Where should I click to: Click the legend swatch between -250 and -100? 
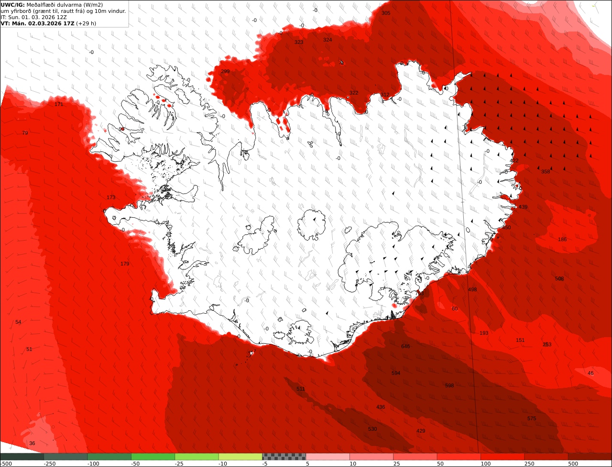66,456
